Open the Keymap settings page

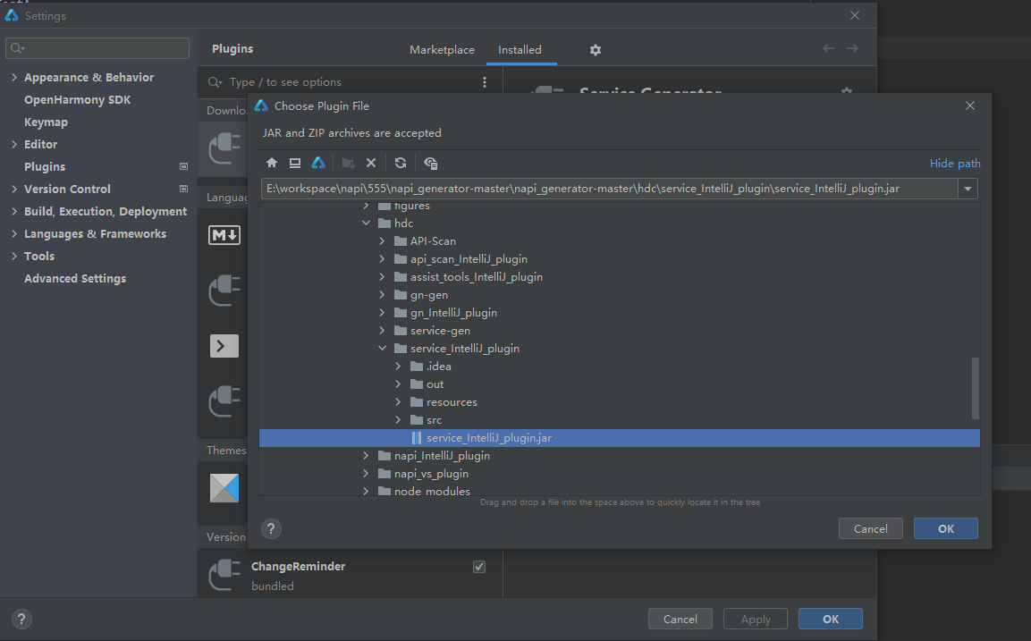click(46, 122)
